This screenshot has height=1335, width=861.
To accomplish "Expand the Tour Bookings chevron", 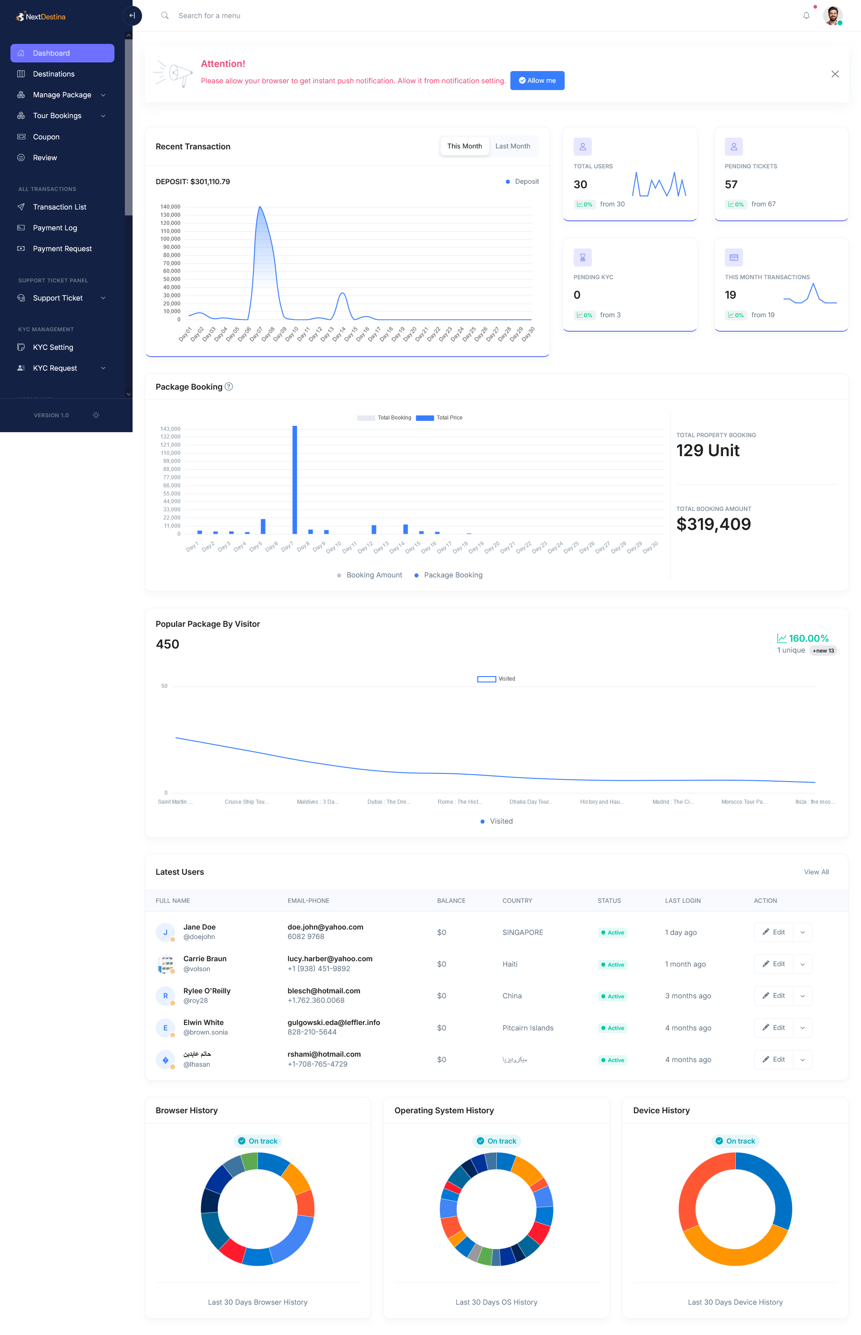I will pos(103,116).
